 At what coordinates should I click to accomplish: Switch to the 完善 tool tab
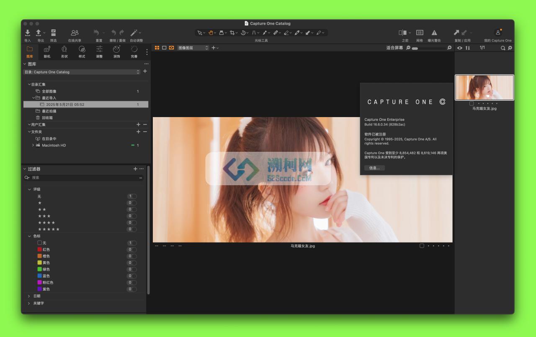[134, 52]
